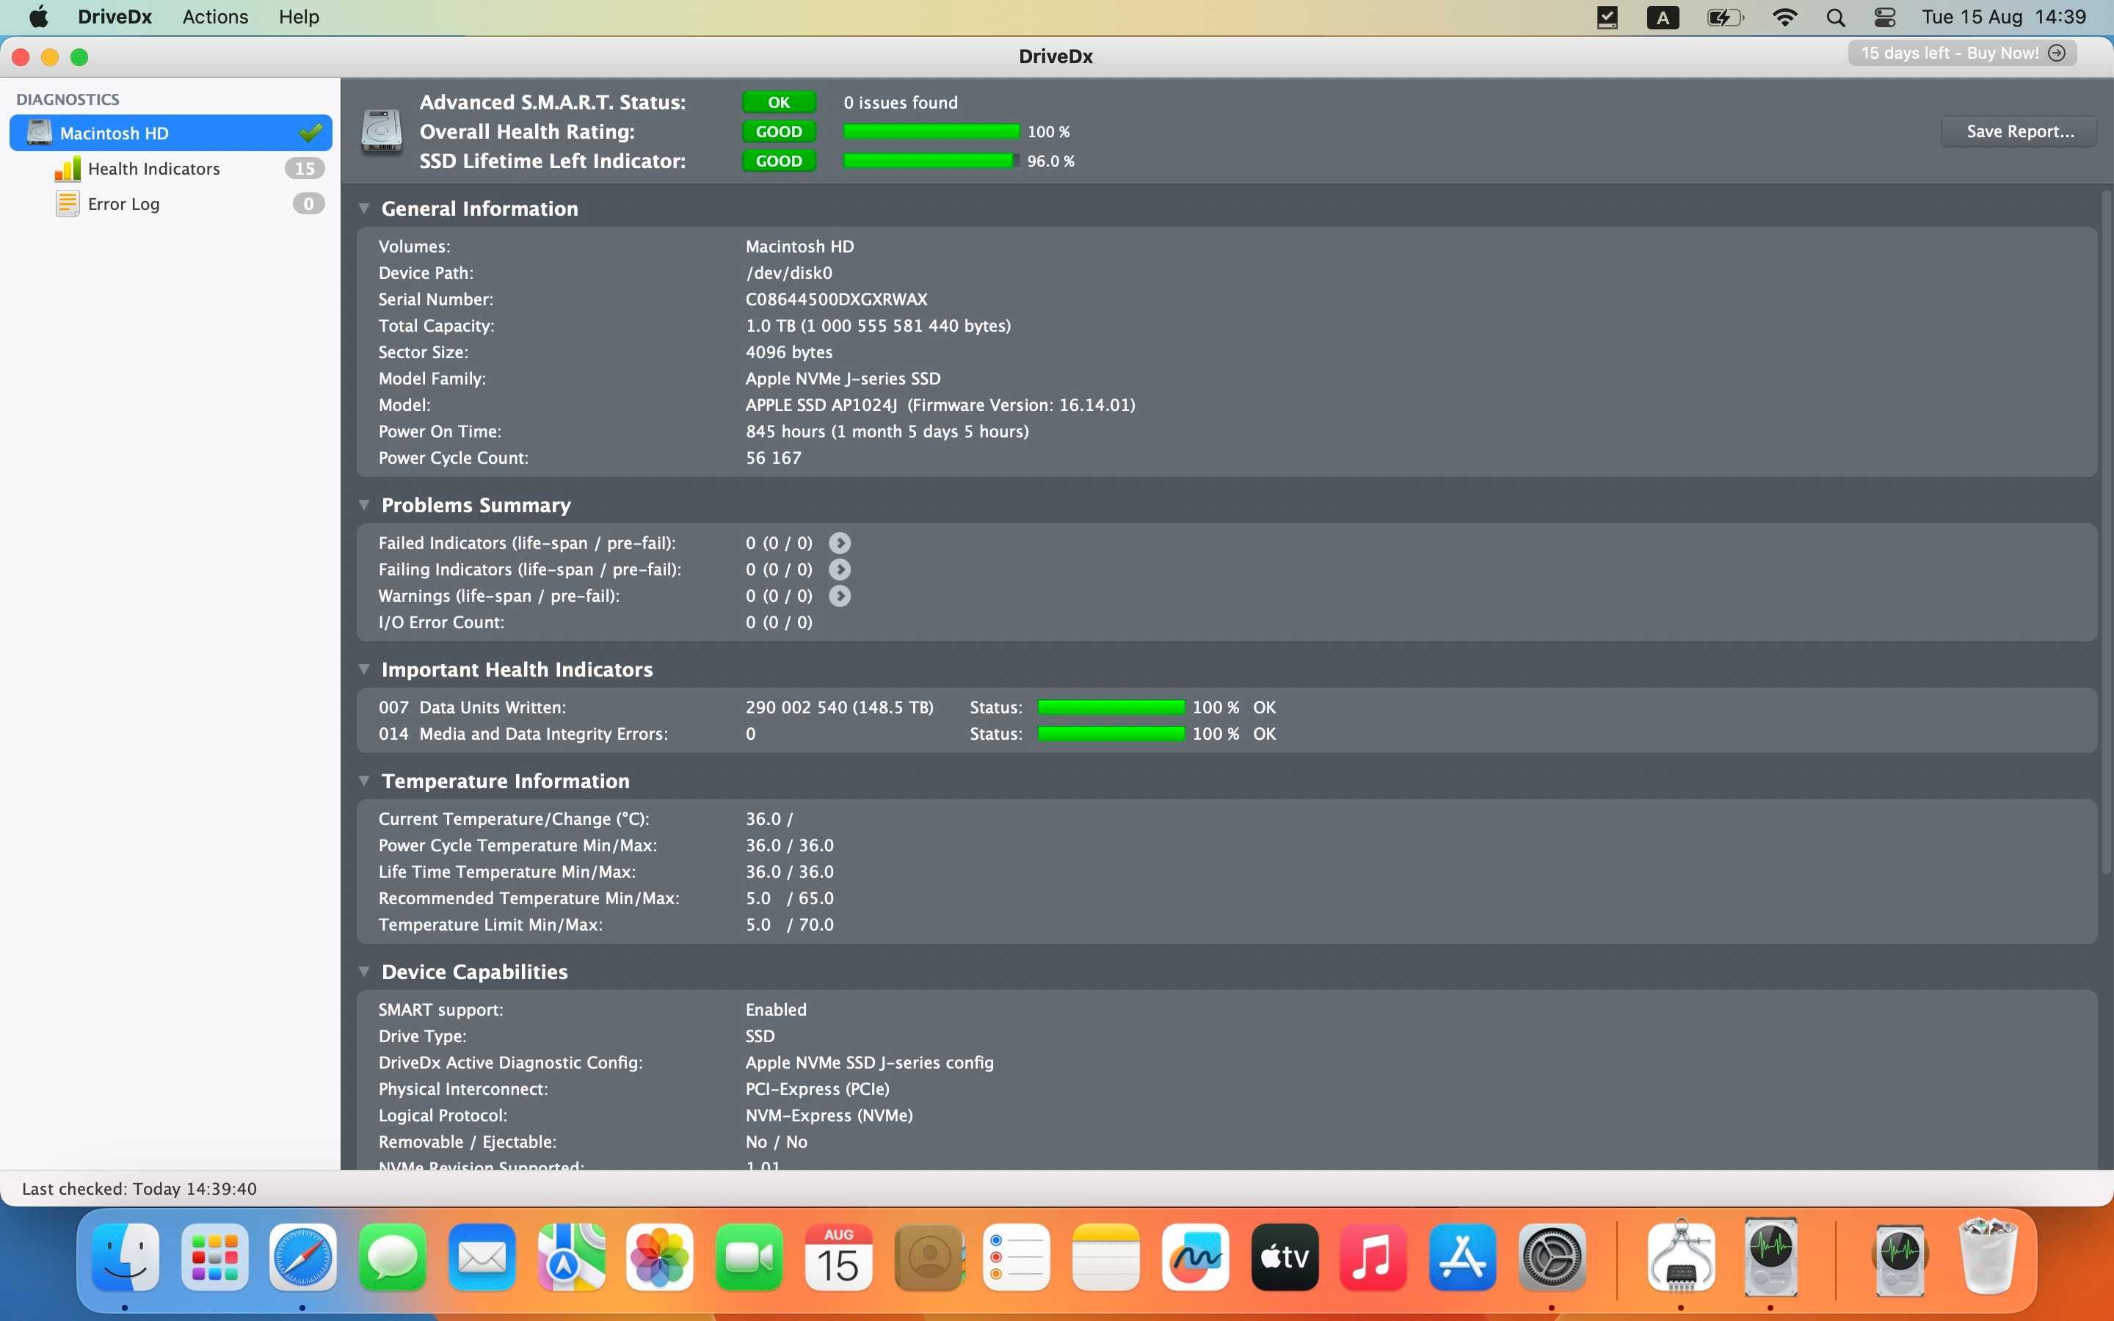Screen dimensions: 2114x1321
Task: Click DriveDx icon beside System Information in Dock
Action: click(x=1770, y=1257)
